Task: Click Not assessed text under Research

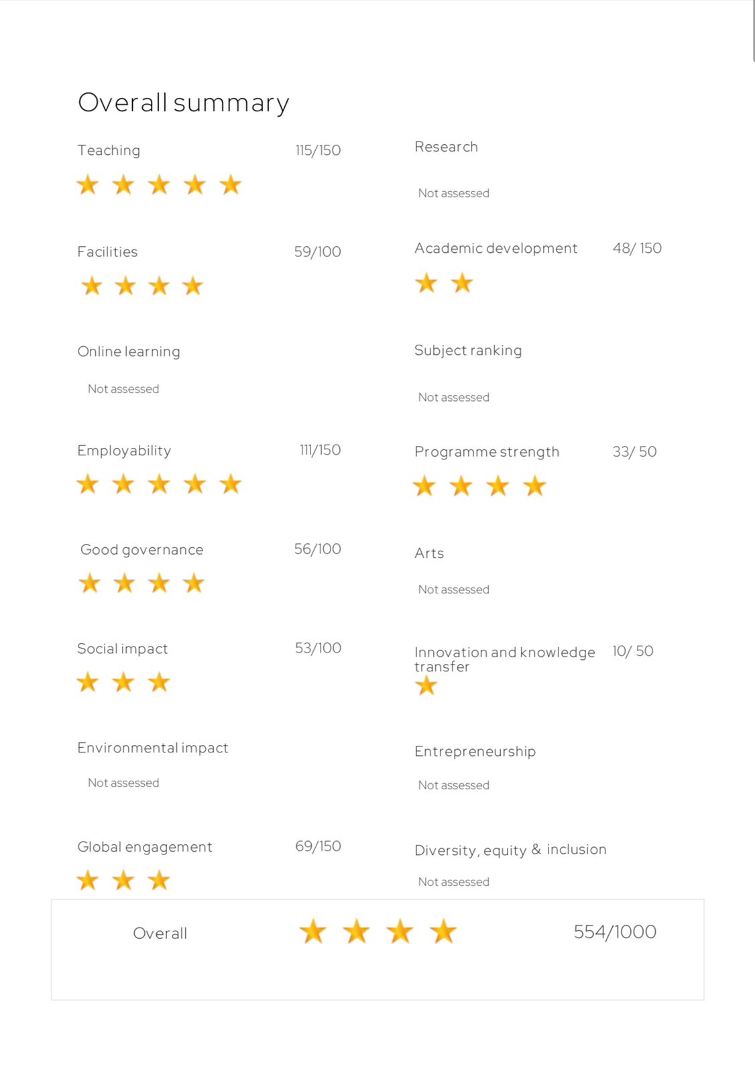Action: tap(454, 193)
